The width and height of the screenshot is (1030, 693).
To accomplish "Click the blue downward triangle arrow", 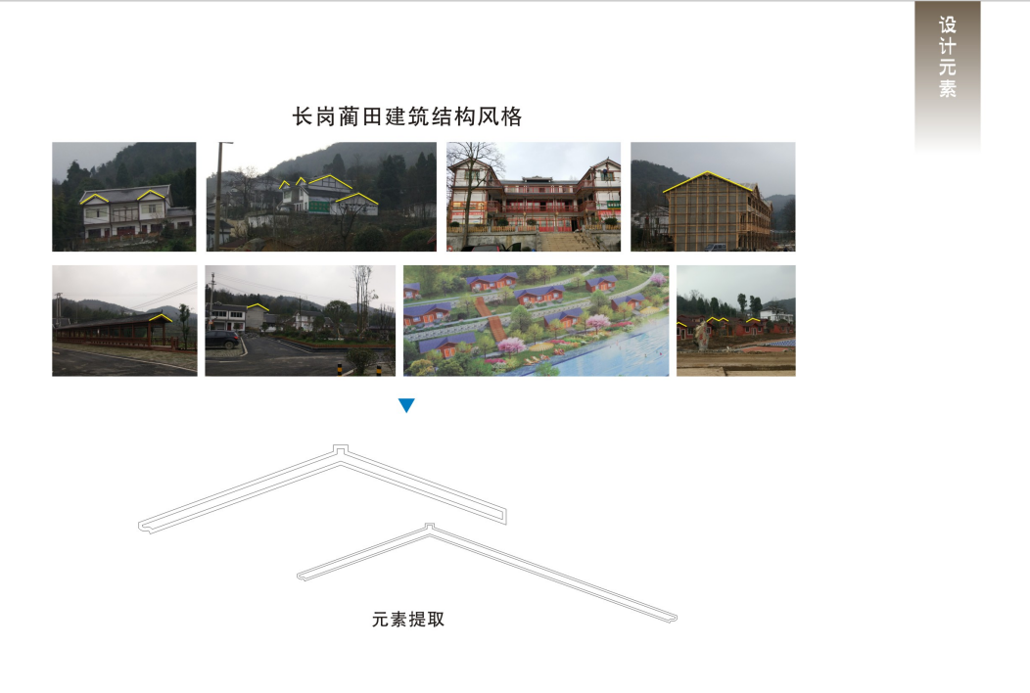I will 407,405.
